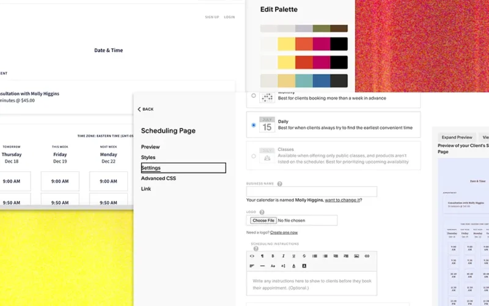Image resolution: width=489 pixels, height=306 pixels.
Task: Book the Friday Dec 19 9:00 AM slot
Action: pos(60,181)
